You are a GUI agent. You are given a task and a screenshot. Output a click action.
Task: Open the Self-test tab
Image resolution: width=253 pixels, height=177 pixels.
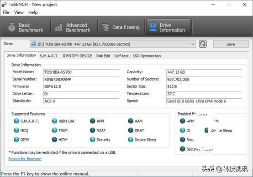pos(121,56)
